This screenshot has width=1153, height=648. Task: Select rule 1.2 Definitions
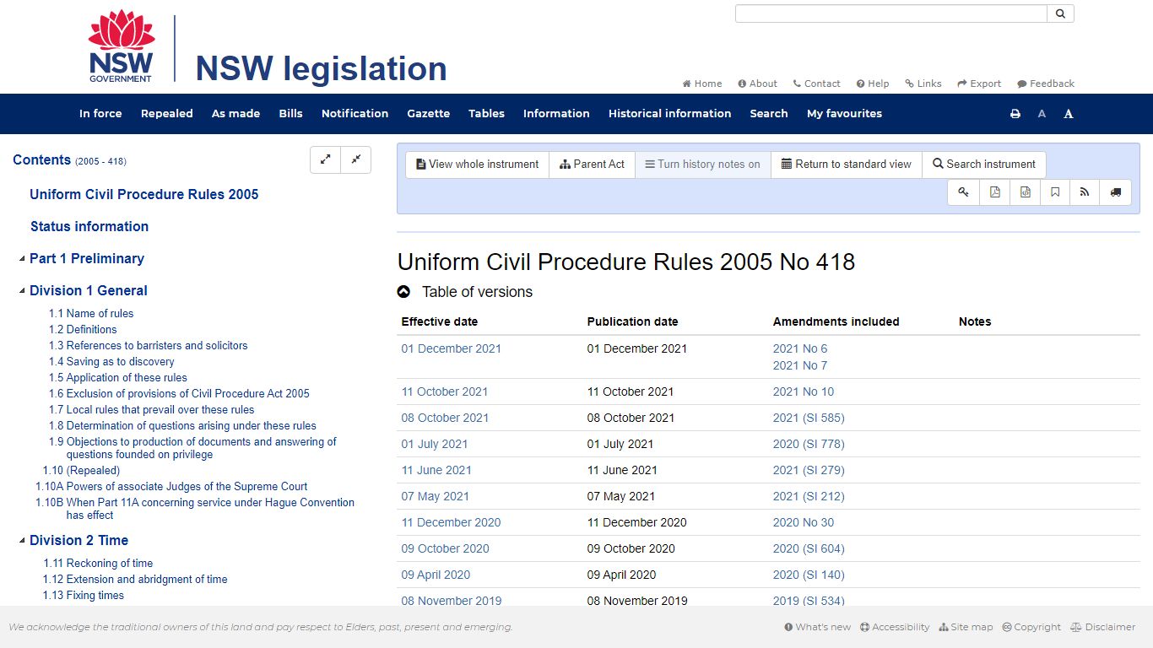(x=83, y=330)
